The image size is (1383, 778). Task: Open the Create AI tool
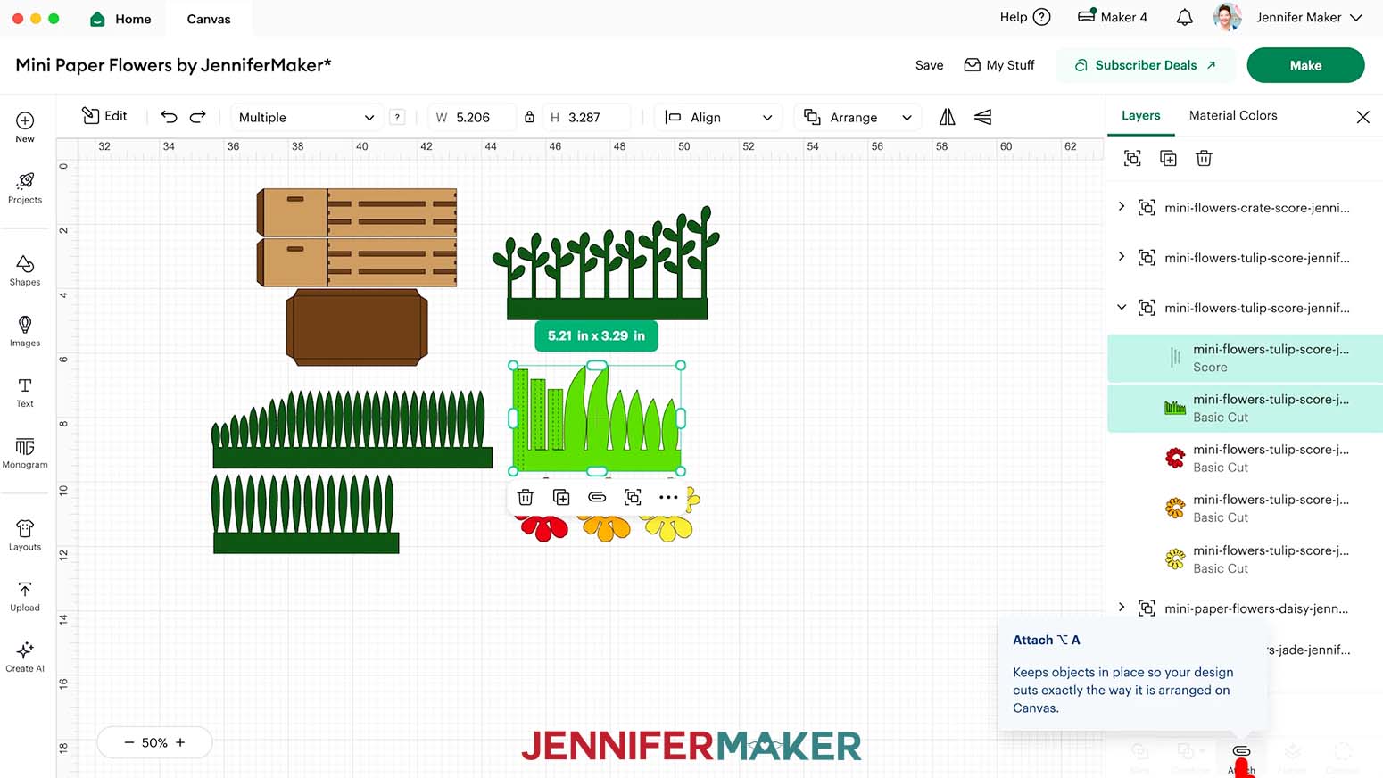pos(25,657)
